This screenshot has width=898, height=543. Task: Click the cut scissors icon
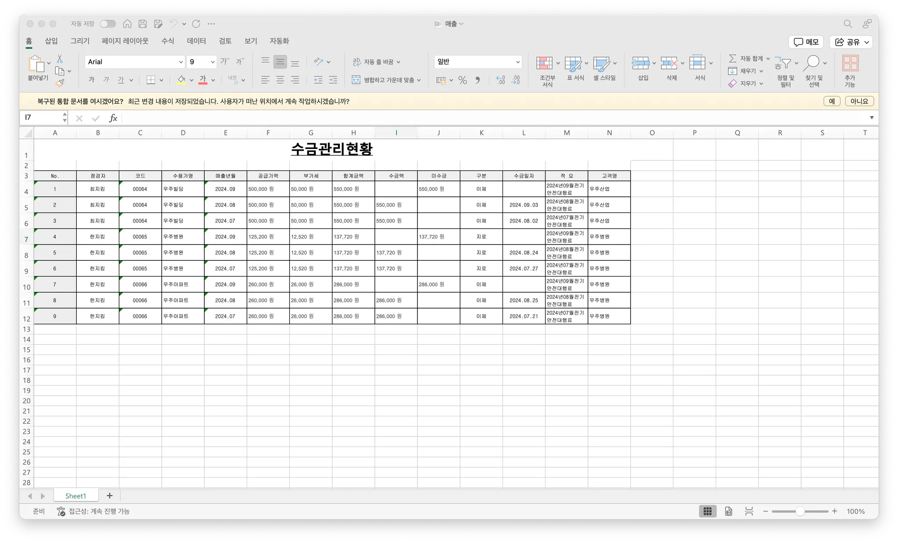pos(60,59)
